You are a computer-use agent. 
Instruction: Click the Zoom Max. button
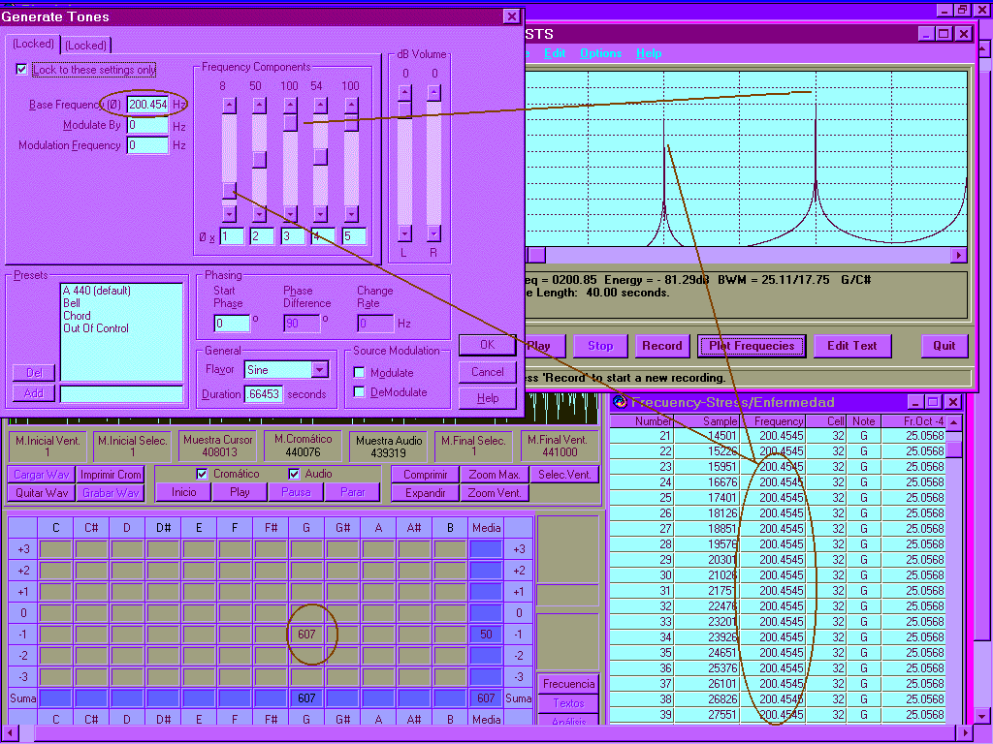point(495,475)
